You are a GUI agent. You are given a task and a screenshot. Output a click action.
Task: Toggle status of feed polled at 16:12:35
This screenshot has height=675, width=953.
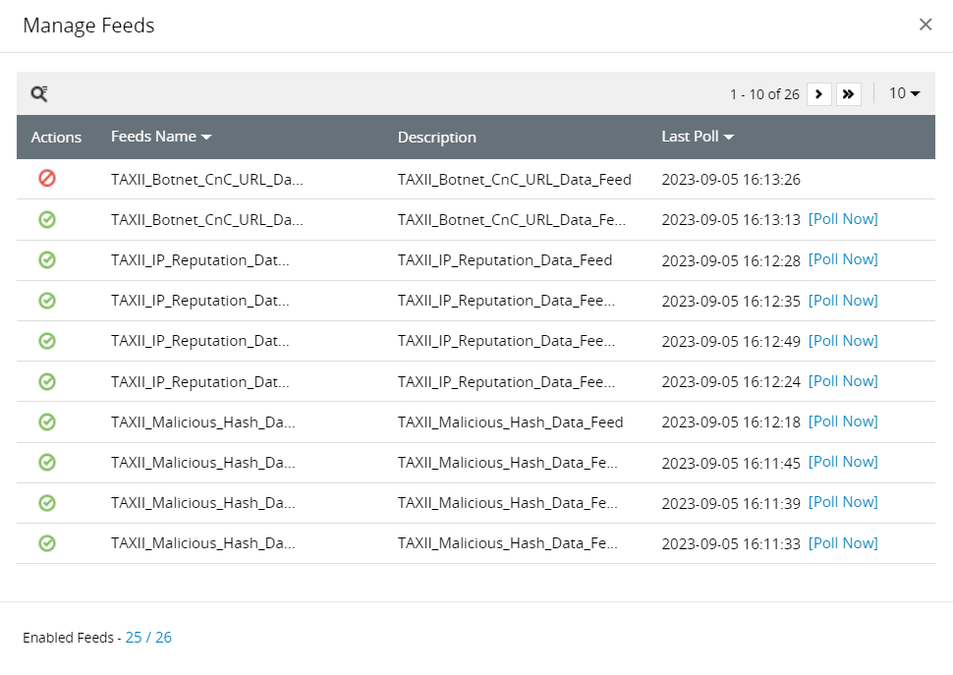[47, 301]
